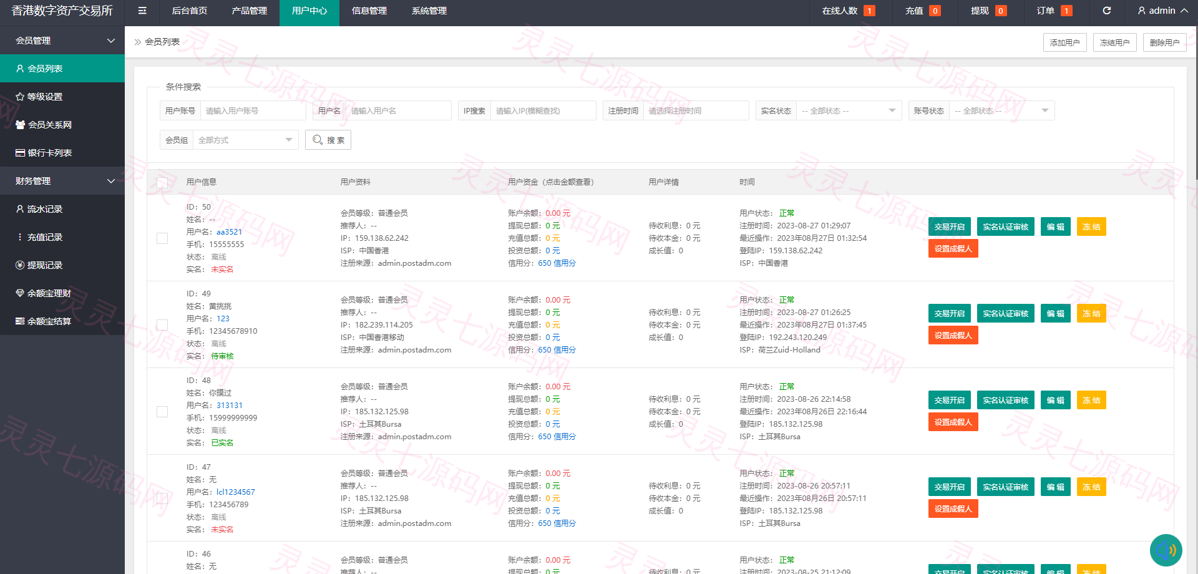
Task: Open 提现记录 sidebar item
Action: 62,265
